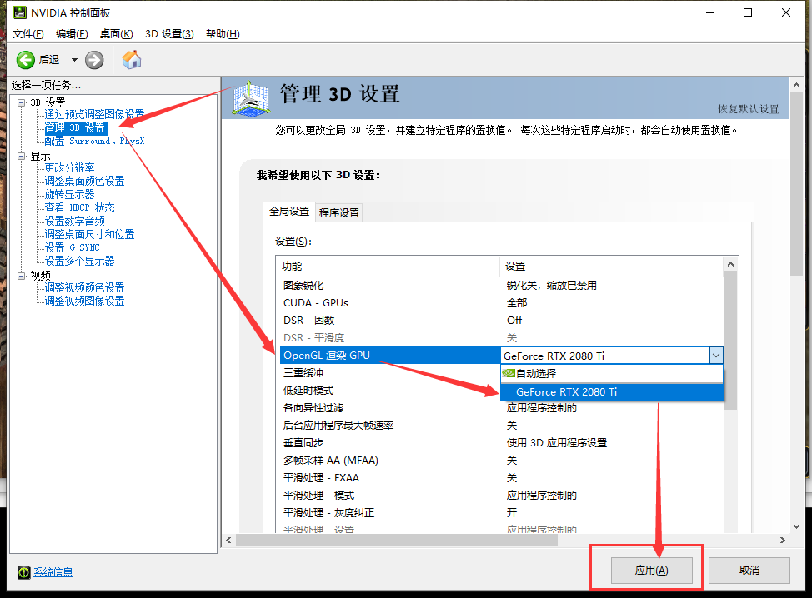Click the 设置 column header
812x598 pixels.
(x=612, y=266)
